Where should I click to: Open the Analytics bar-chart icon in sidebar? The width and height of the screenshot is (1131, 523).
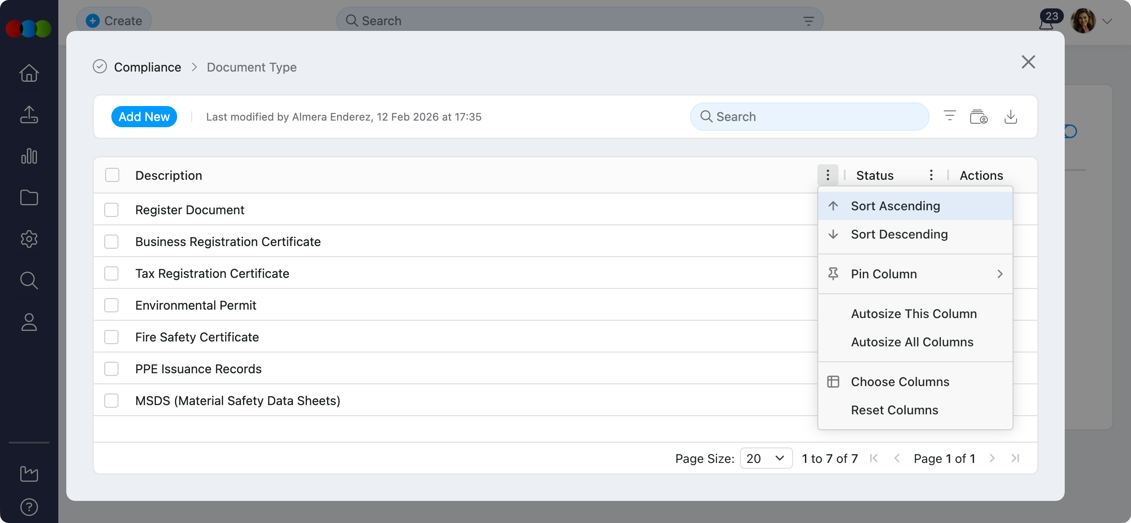click(x=29, y=156)
